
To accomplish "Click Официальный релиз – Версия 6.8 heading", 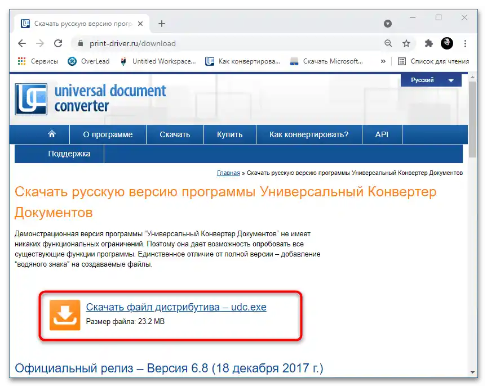I will click(x=169, y=368).
